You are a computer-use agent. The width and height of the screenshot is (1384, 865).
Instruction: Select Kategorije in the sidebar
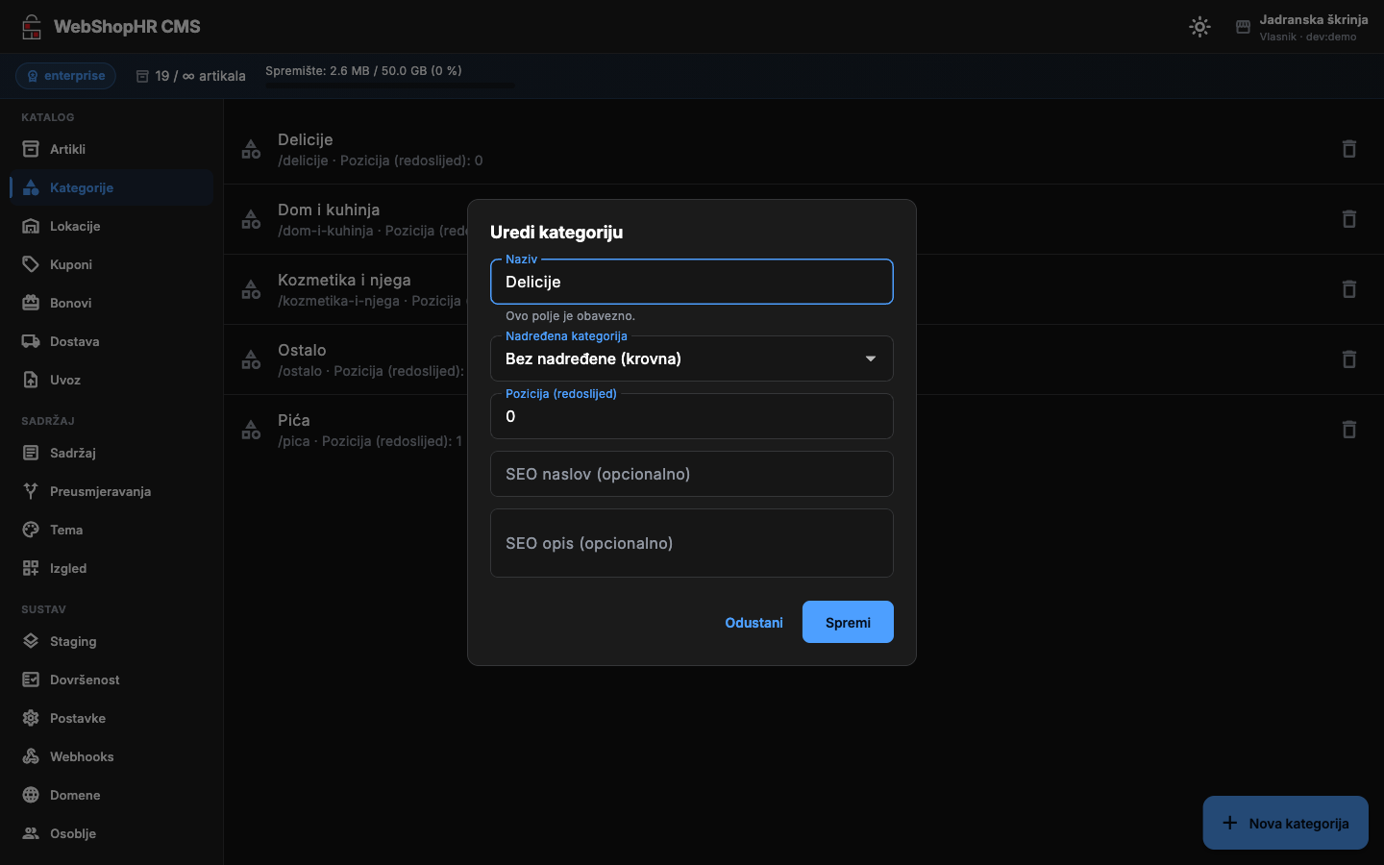click(111, 187)
